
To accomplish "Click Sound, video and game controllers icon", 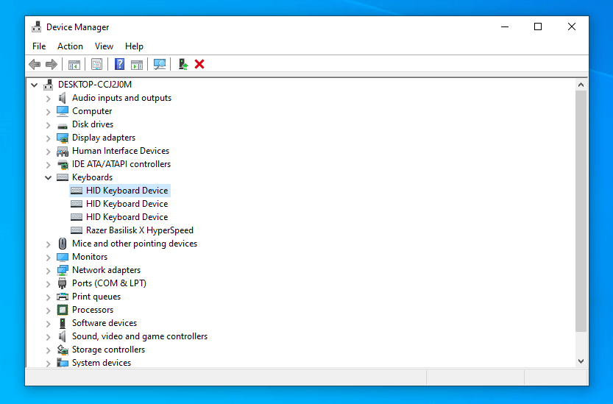I will [62, 336].
